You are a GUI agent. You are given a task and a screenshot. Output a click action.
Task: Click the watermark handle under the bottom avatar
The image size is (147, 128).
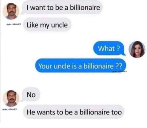pyautogui.click(x=10, y=109)
